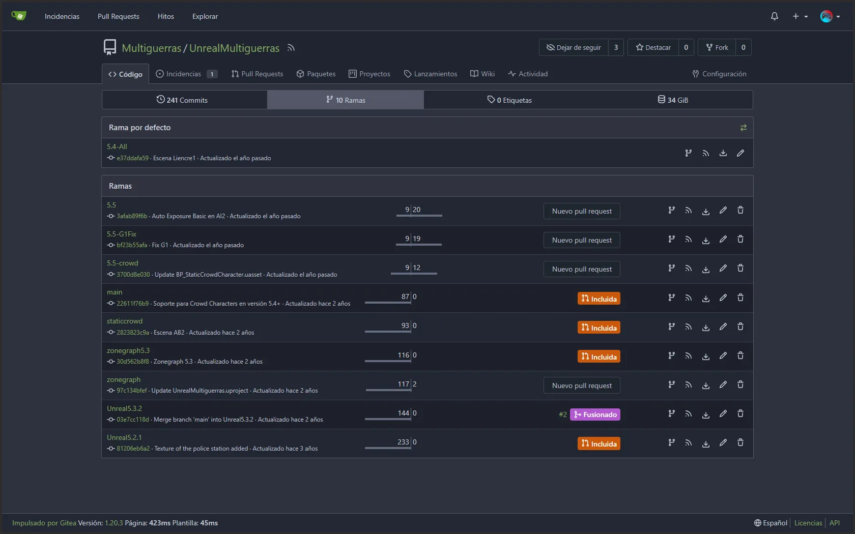The width and height of the screenshot is (855, 534).
Task: Edit the default 5.4-All branch name
Action: [740, 153]
